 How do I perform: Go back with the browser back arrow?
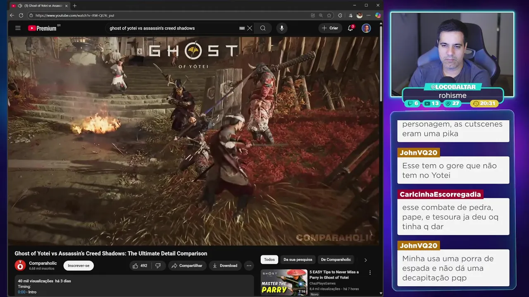[12, 15]
